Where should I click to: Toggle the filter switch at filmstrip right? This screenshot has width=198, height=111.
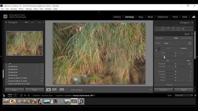(x=195, y=95)
